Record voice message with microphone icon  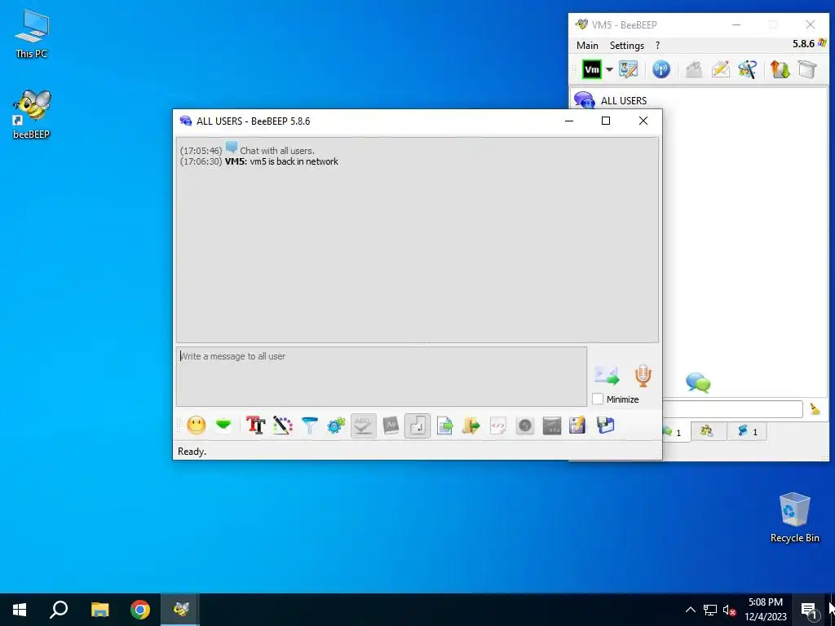643,375
